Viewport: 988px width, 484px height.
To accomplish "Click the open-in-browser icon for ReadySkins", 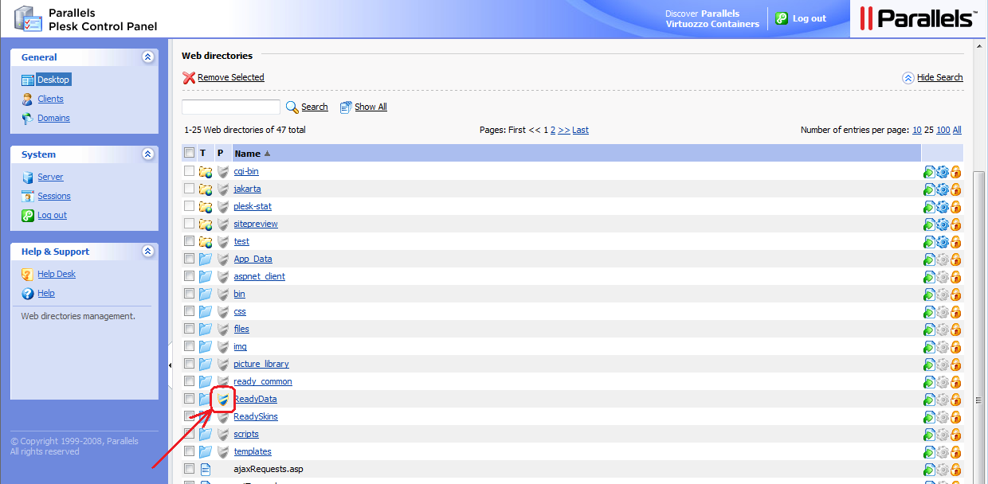I will click(929, 416).
